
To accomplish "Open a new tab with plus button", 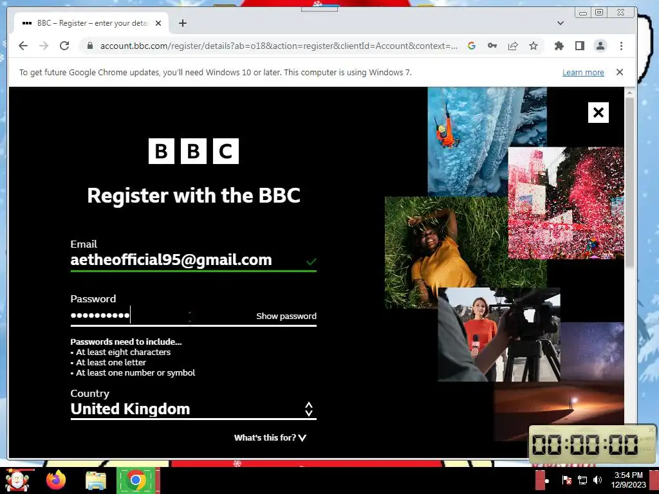I will pos(182,23).
